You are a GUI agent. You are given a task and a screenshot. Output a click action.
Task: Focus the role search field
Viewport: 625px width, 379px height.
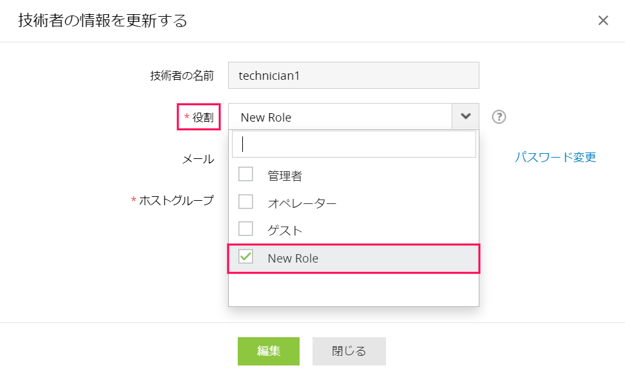click(354, 144)
